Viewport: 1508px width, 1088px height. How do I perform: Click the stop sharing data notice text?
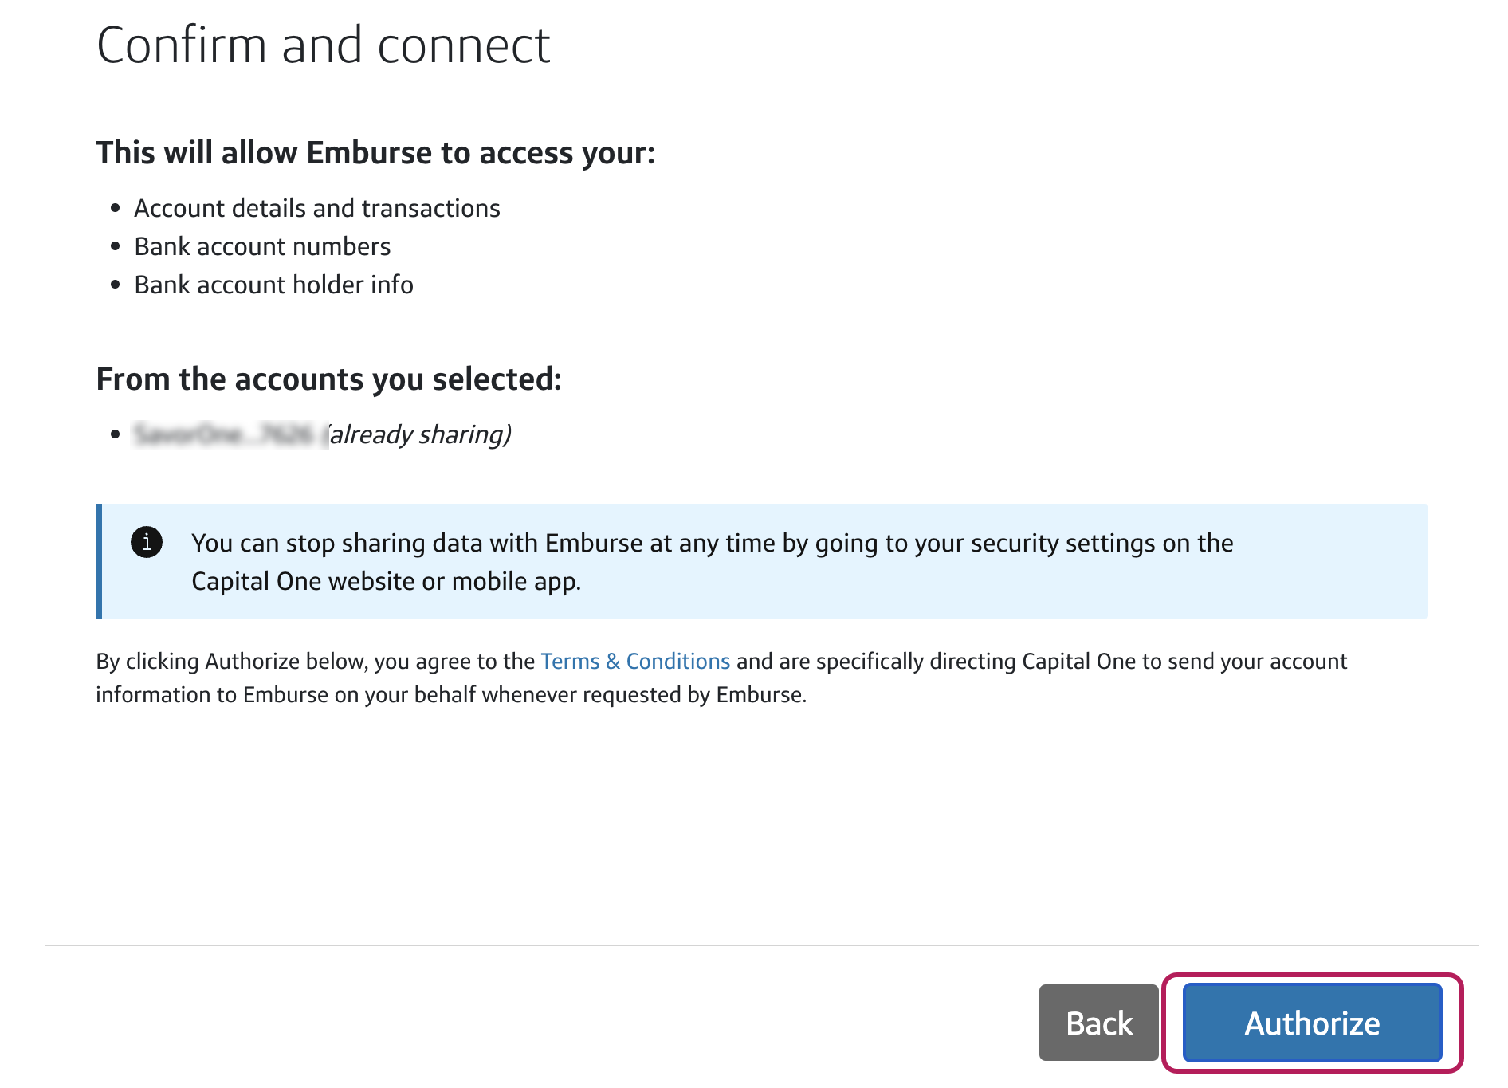click(713, 562)
